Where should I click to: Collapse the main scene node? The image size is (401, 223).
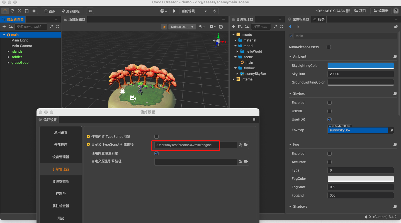[4, 35]
